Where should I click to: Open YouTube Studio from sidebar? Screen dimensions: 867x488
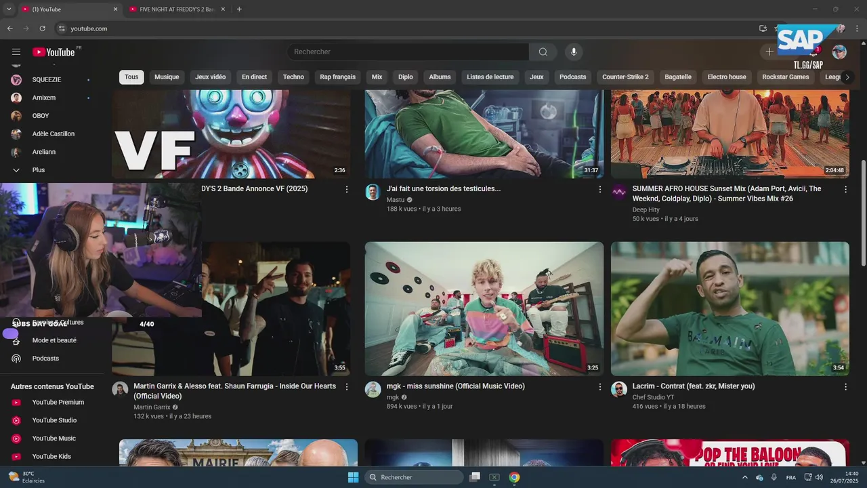tap(54, 420)
